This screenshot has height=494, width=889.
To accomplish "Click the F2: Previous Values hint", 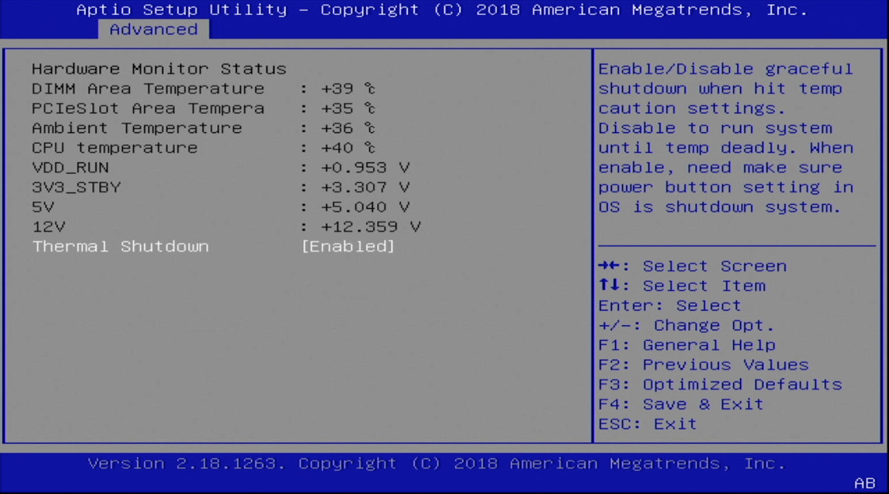I will pyautogui.click(x=703, y=365).
